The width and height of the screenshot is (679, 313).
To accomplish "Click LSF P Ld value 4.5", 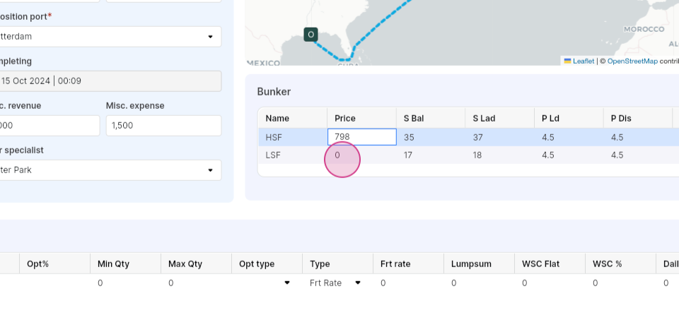I will tap(569, 155).
